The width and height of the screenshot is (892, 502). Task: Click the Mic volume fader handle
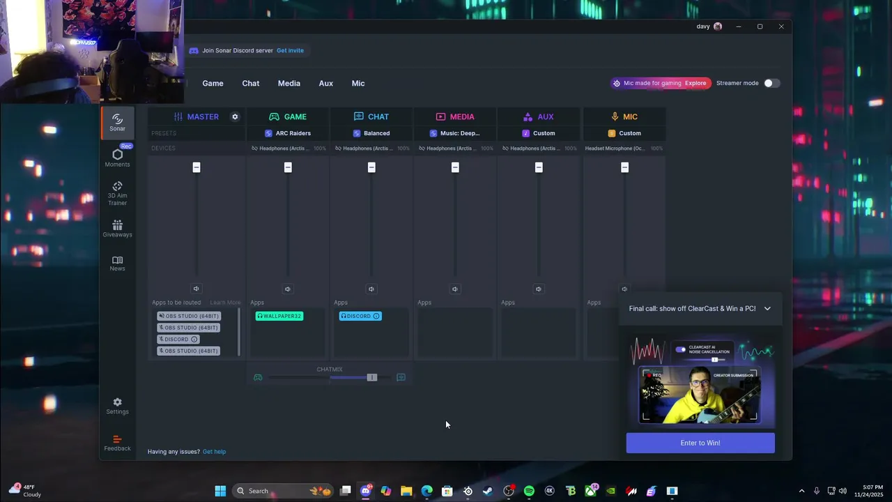pyautogui.click(x=624, y=167)
